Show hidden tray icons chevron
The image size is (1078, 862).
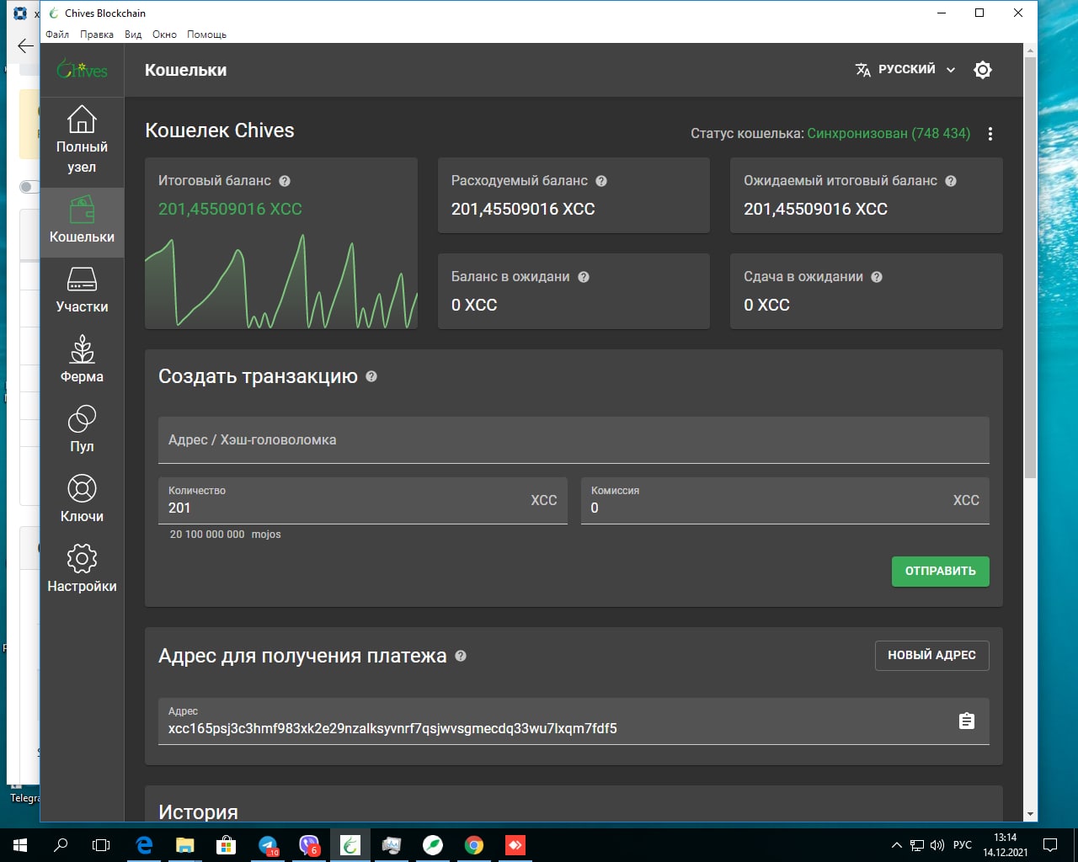point(896,844)
